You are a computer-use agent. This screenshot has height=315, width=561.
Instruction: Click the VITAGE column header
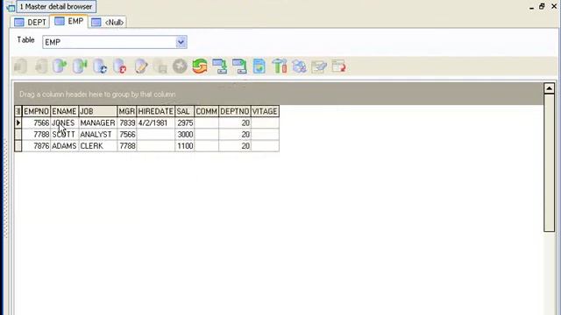[265, 111]
